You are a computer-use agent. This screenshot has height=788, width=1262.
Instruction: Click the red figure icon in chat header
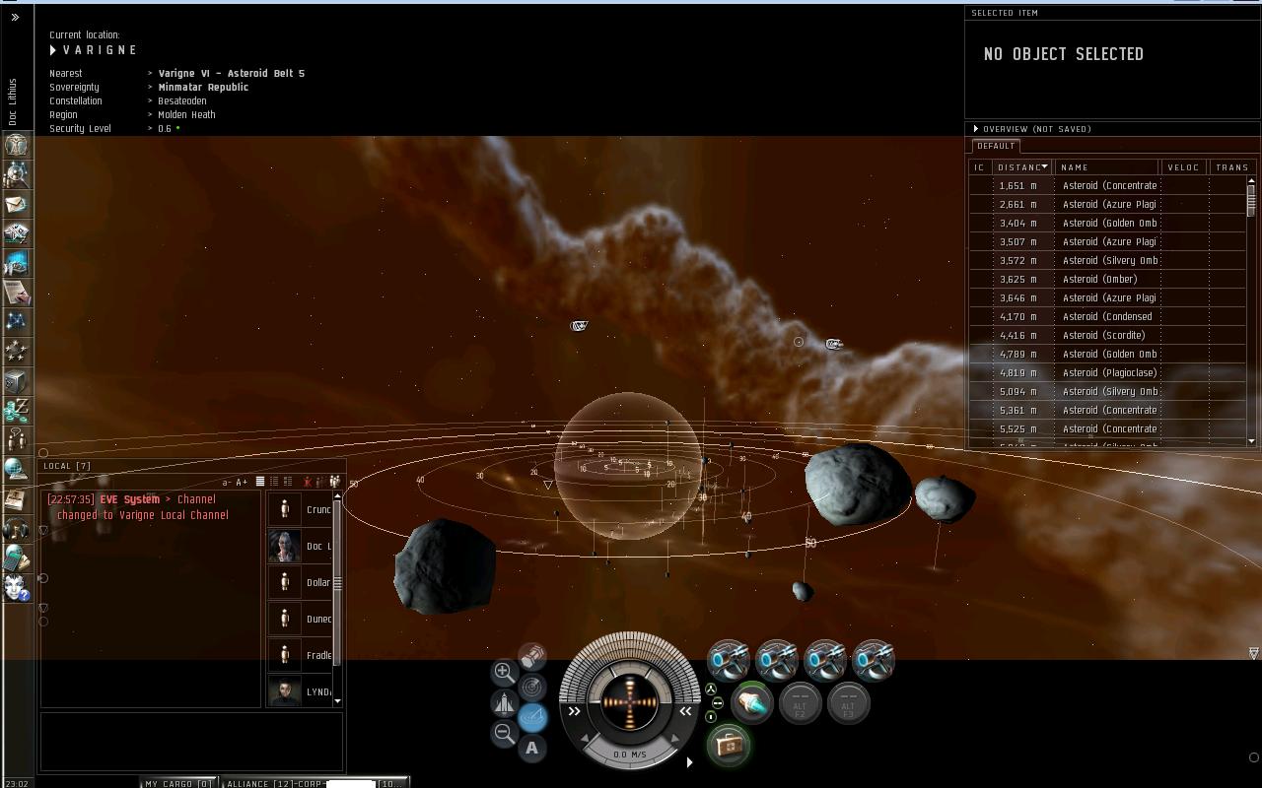coord(309,482)
